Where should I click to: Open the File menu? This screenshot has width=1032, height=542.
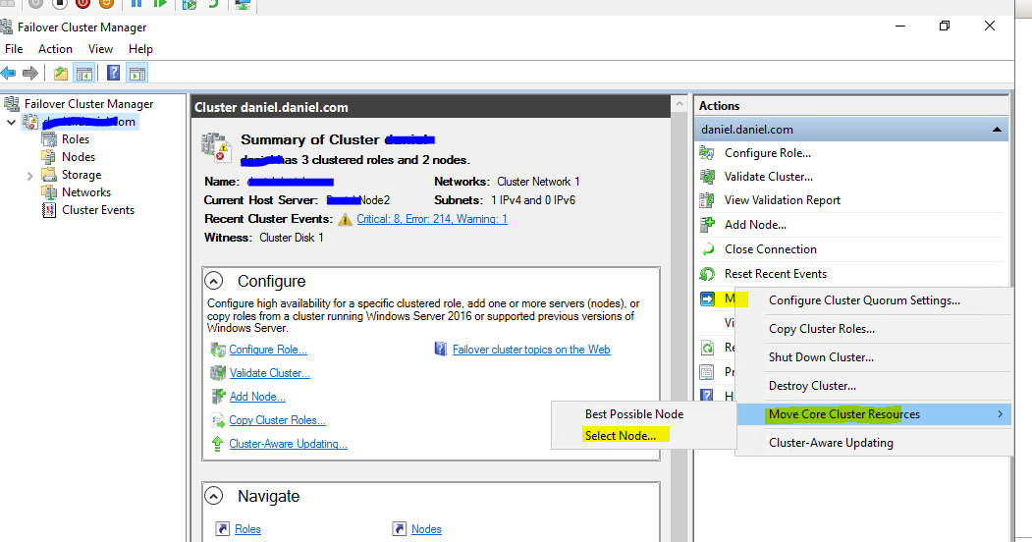coord(14,49)
